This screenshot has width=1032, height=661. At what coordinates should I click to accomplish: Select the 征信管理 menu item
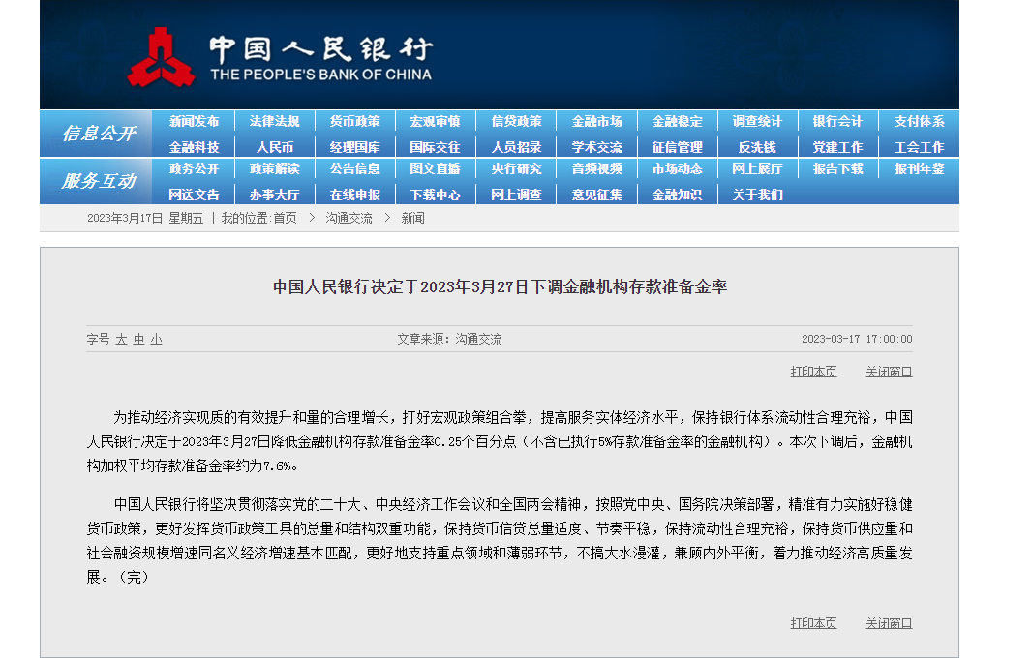tap(678, 144)
